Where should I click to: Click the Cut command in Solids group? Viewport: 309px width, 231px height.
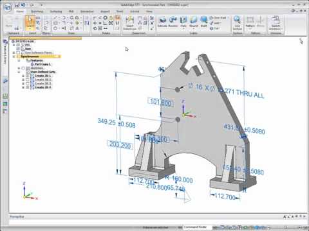pyautogui.click(x=214, y=28)
